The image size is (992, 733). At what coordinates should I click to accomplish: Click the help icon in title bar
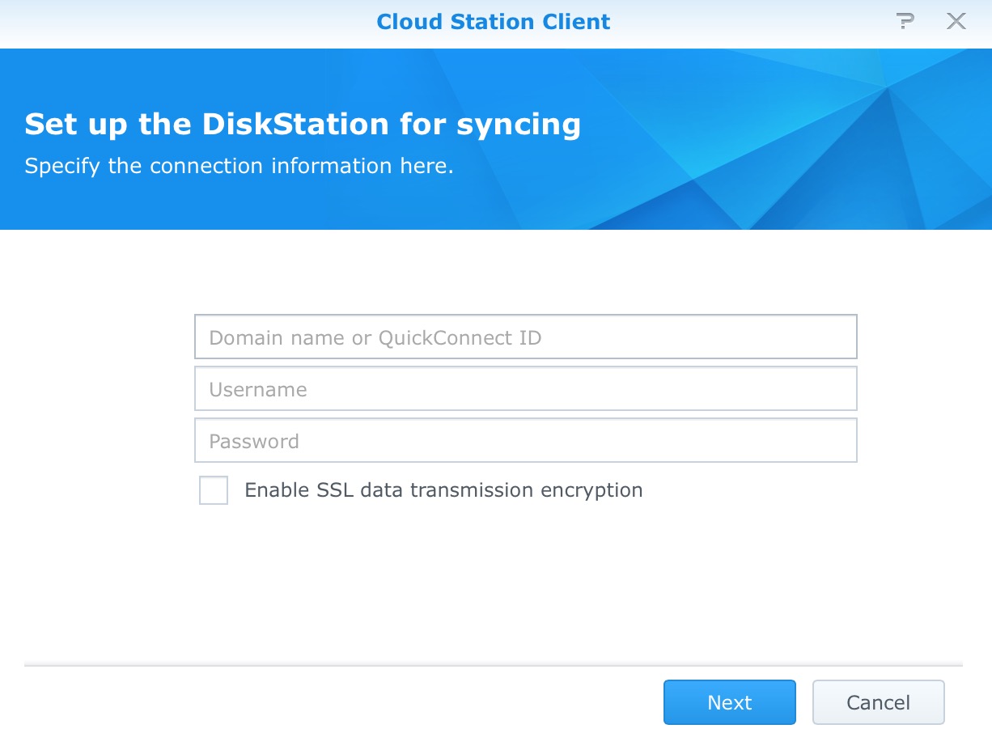[x=905, y=22]
